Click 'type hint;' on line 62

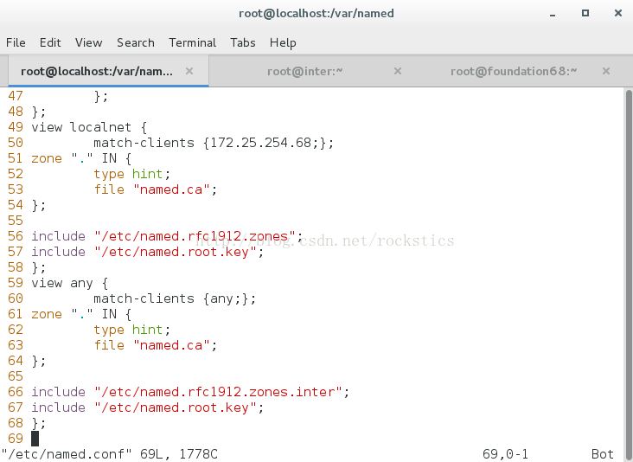pos(132,330)
